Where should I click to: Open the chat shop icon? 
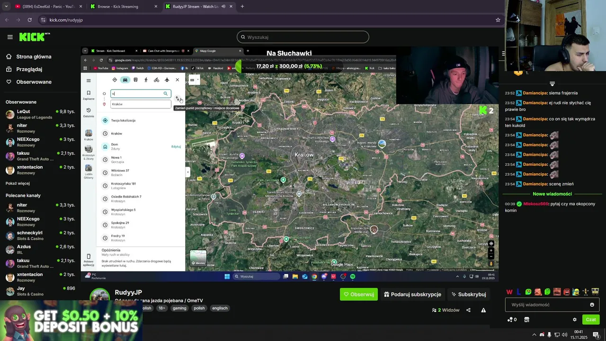tap(526, 320)
